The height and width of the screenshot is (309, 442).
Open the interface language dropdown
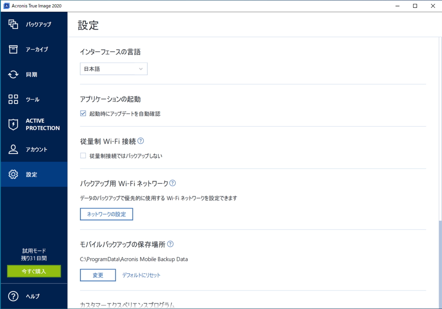pyautogui.click(x=140, y=69)
